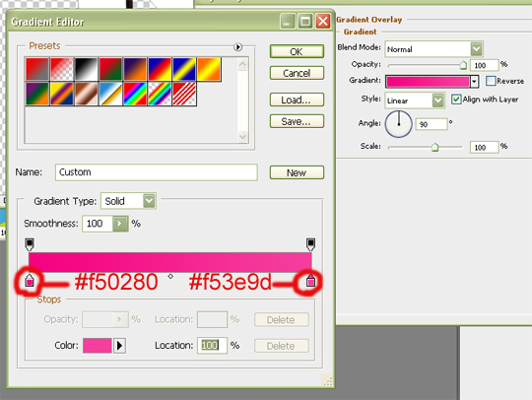Open the Style dropdown set to Linear
Screen dimensions: 532x400
[x=438, y=100]
